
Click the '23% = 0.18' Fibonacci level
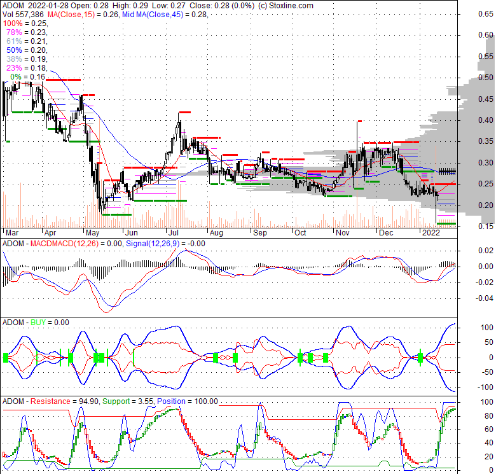[27, 67]
